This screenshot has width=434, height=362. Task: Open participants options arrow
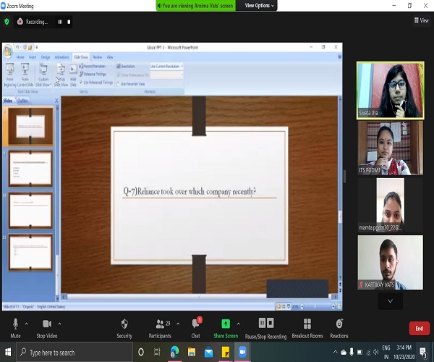coord(178,324)
